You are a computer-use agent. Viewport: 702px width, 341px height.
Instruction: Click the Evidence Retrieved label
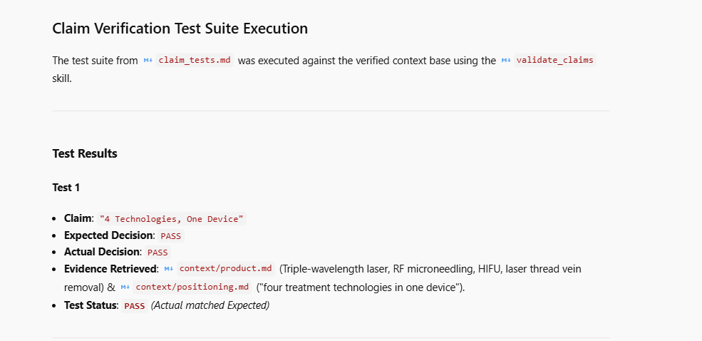[x=111, y=269]
